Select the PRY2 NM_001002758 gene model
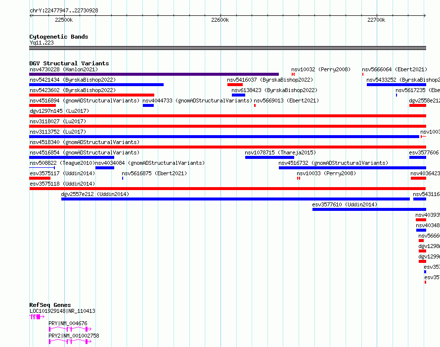440x347 pixels. click(70, 342)
